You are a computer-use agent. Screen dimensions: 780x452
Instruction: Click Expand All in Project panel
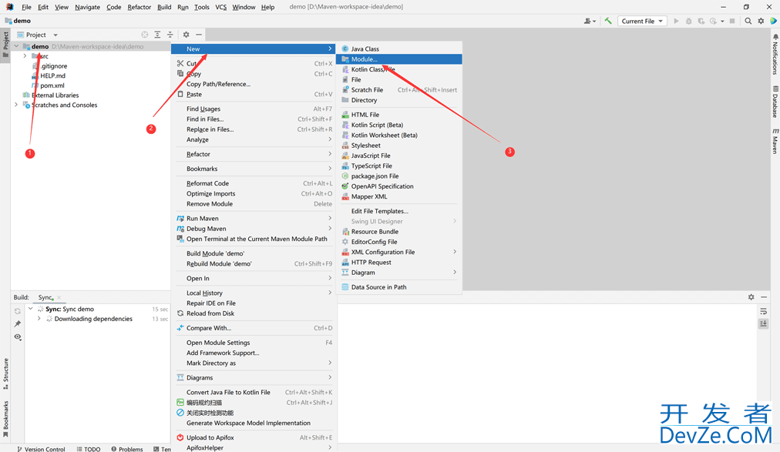click(x=157, y=35)
